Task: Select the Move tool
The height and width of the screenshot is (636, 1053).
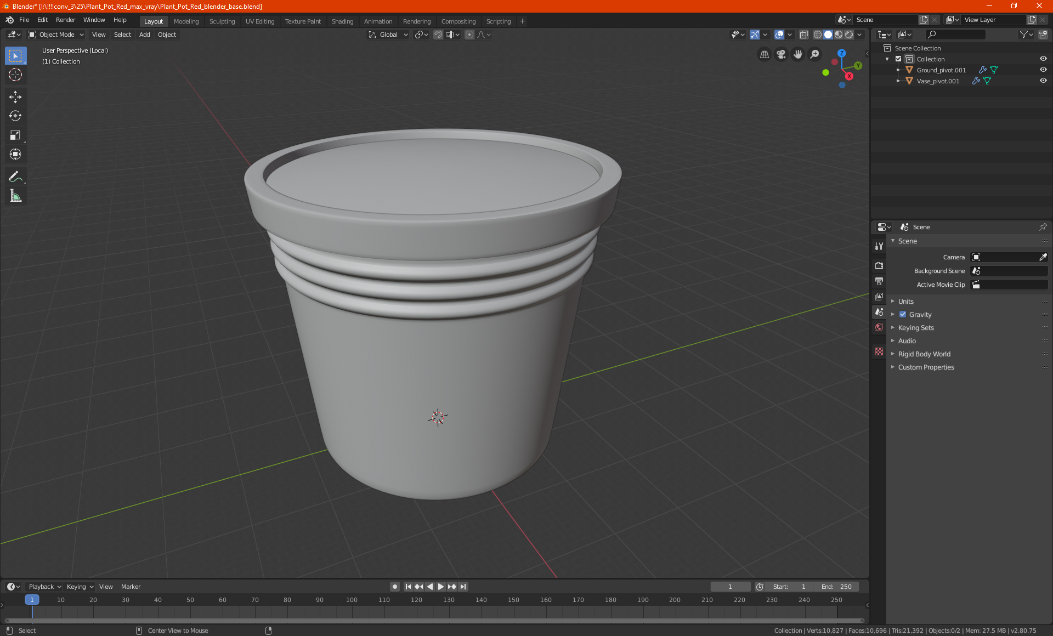Action: coord(15,97)
